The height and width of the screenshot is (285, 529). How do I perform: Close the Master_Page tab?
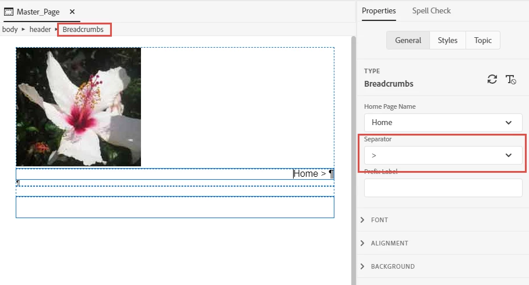[72, 12]
